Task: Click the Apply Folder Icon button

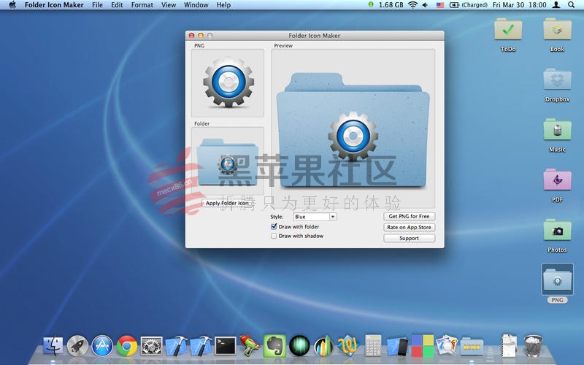Action: tap(227, 203)
